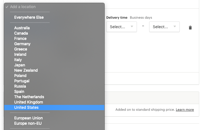Follow the Learn more link
The height and width of the screenshot is (130, 202).
tap(185, 110)
